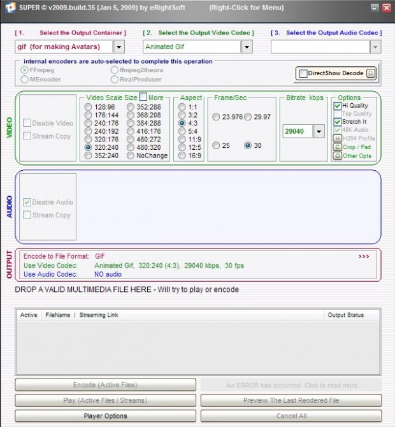This screenshot has width=395, height=427.
Task: Select the 480:320 video scale size
Action: coord(131,147)
